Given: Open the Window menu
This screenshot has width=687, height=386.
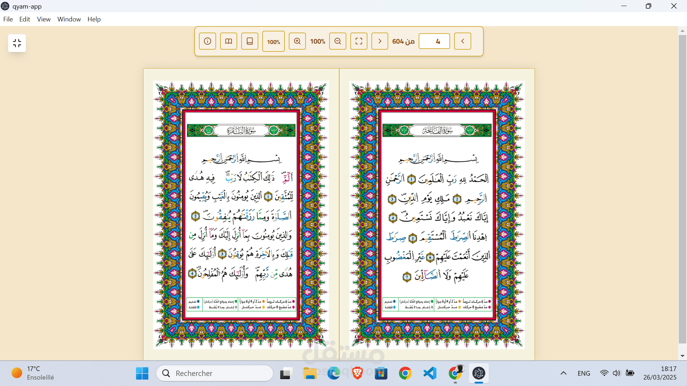Looking at the screenshot, I should [x=69, y=19].
